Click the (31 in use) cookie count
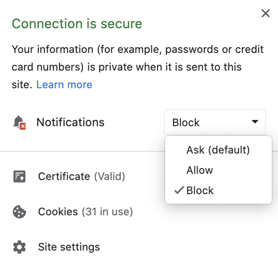 point(107,212)
